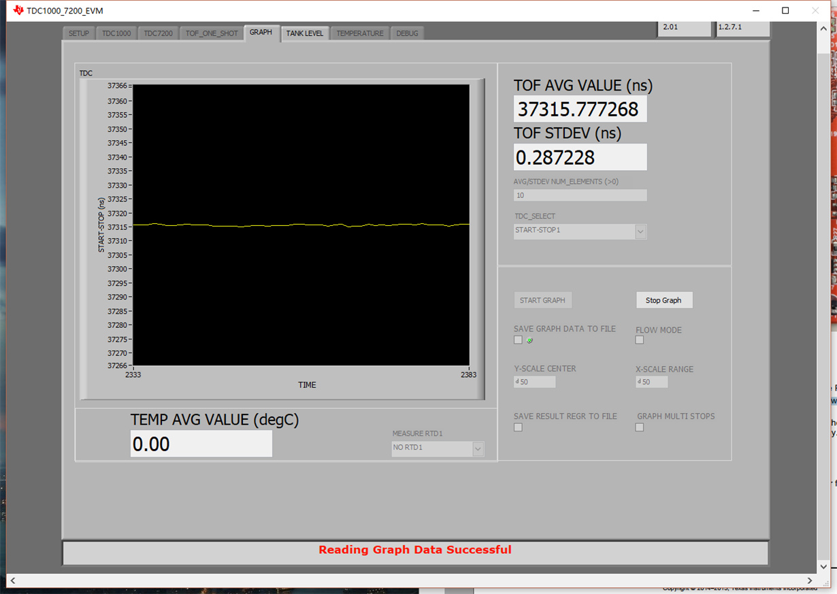
Task: Click the 2.01 version box
Action: tap(685, 29)
